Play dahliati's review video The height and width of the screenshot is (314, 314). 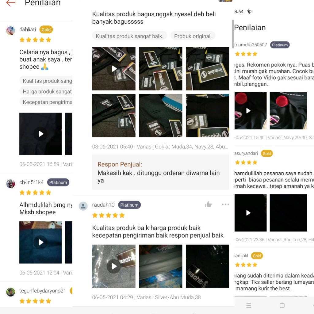click(x=40, y=134)
